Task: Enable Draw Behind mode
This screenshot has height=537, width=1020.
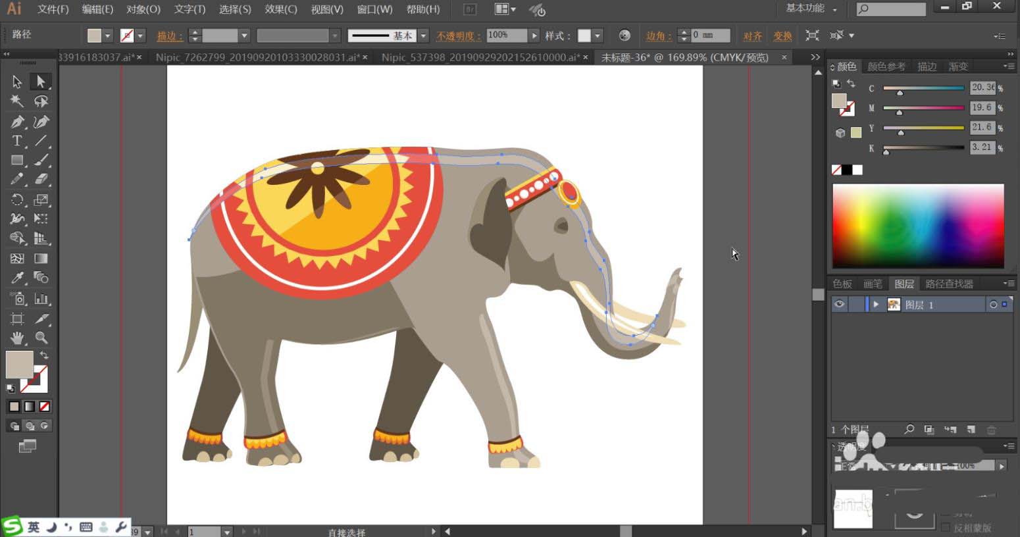Action: [x=29, y=426]
